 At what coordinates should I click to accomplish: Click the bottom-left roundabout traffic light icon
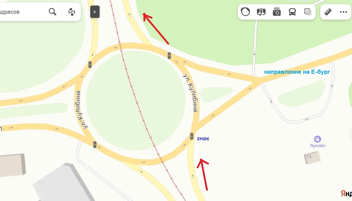[95, 144]
